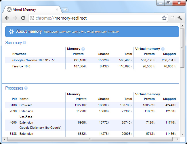Show hidden extensions with the chevron overflow
Screen dimensions: 187x144
click(172, 17)
